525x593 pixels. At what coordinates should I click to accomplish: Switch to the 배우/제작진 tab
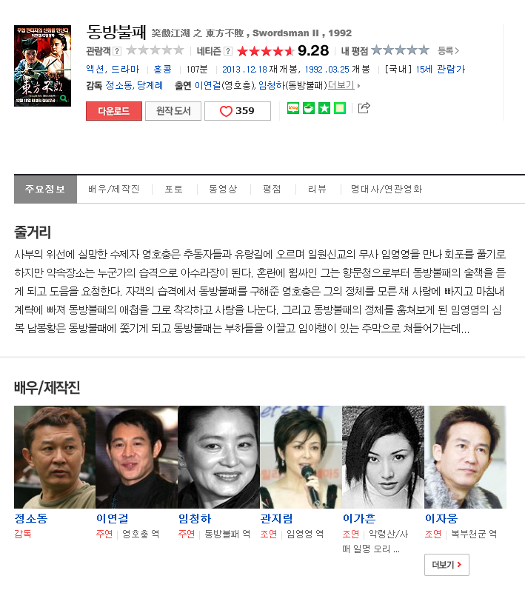(114, 189)
